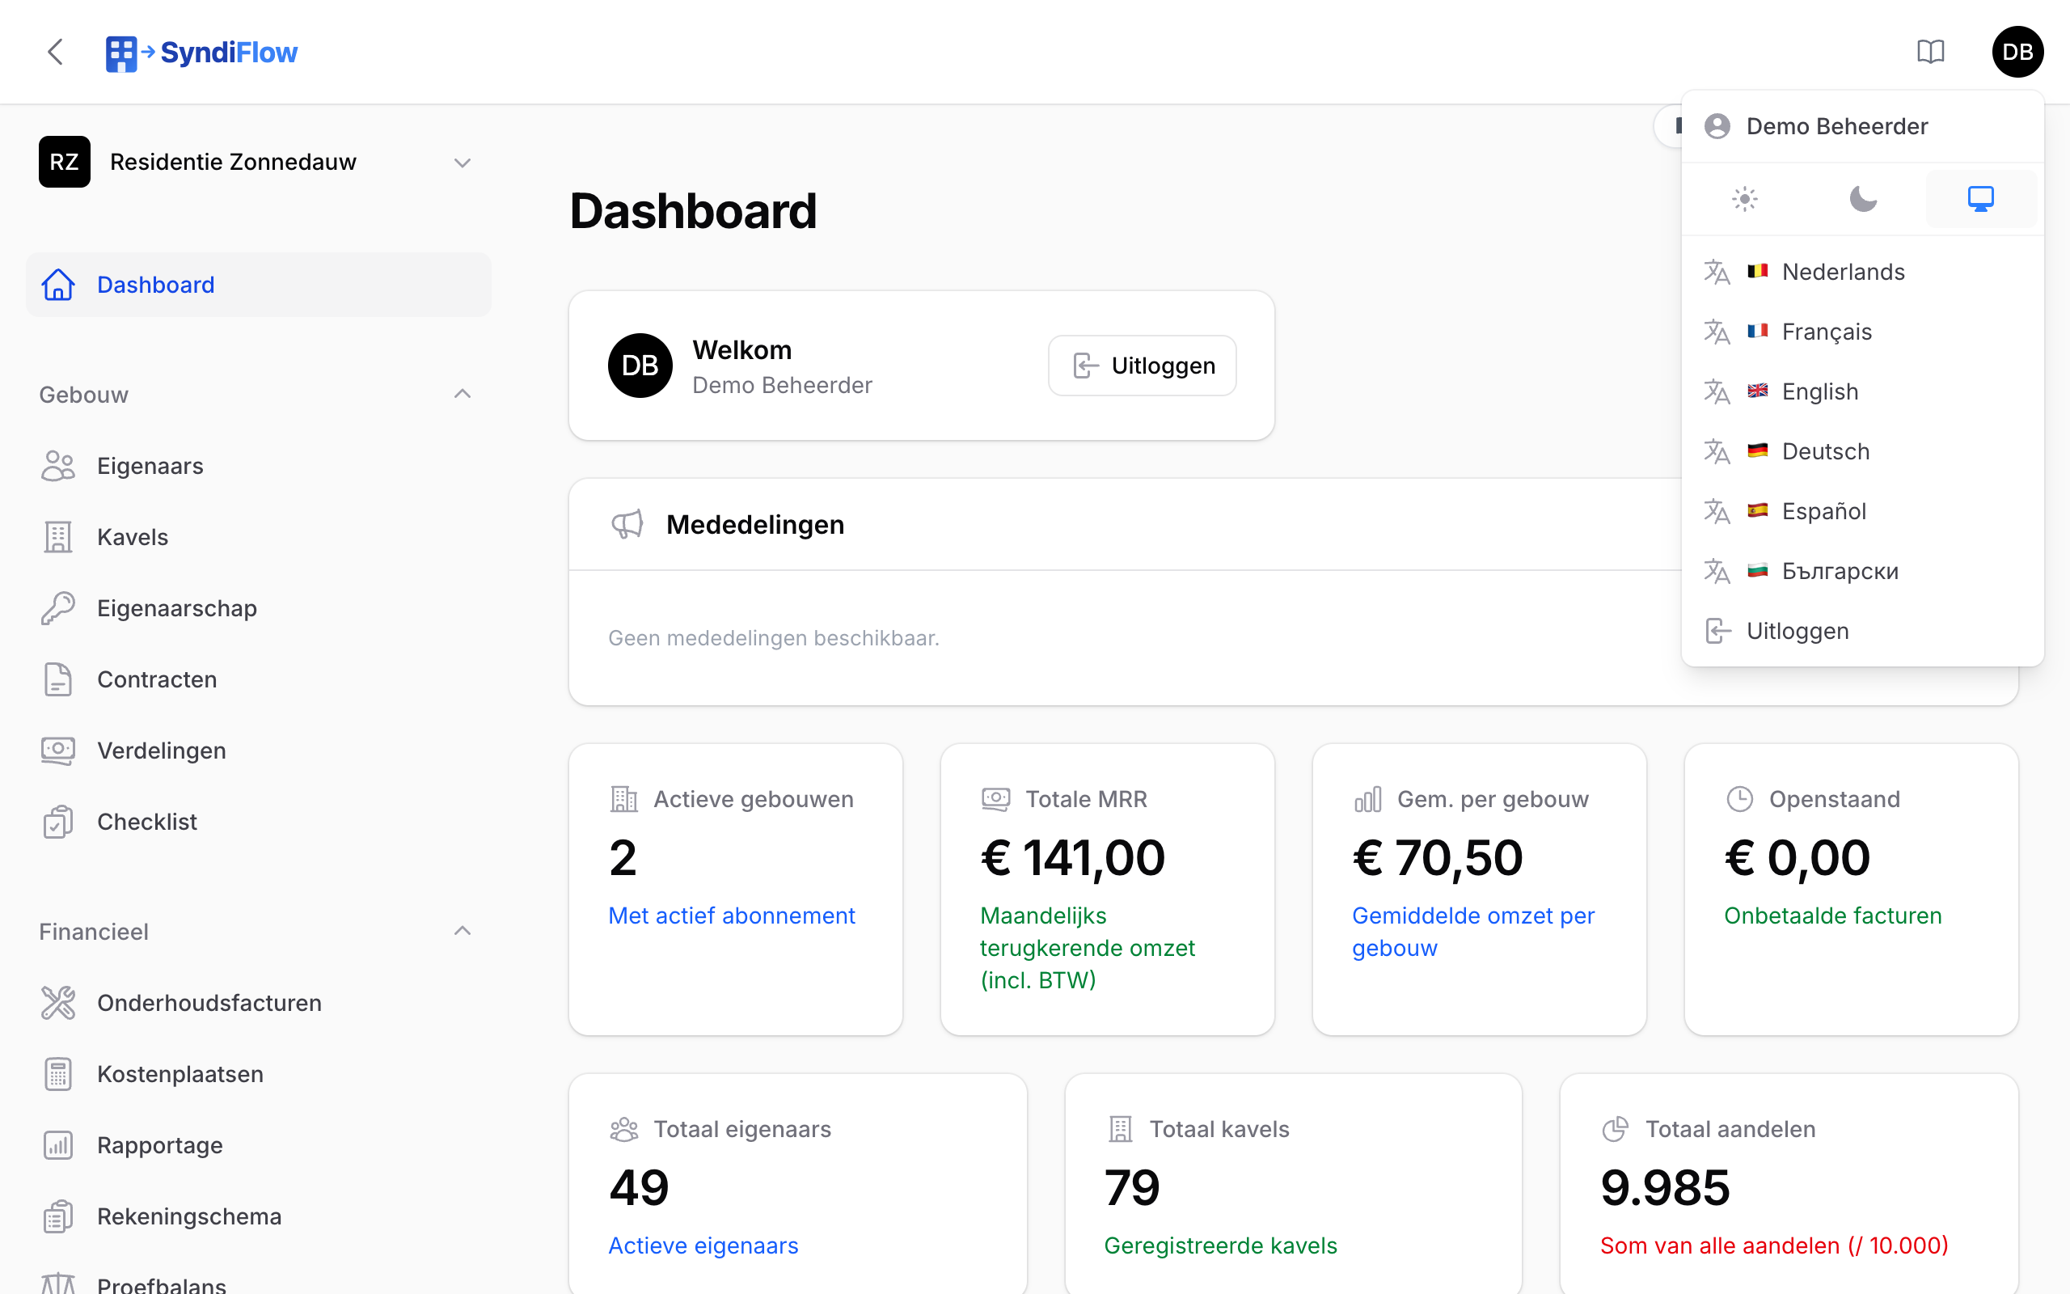2070x1294 pixels.
Task: Select Uitloggen in the user menu
Action: pyautogui.click(x=1862, y=632)
